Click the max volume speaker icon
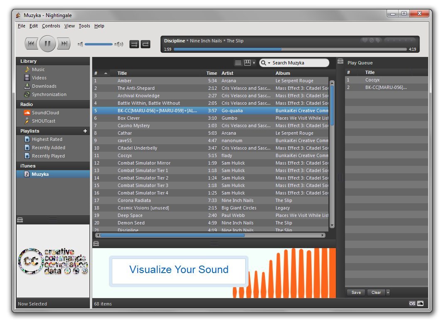Viewport: 446px width, 325px height. [x=119, y=44]
